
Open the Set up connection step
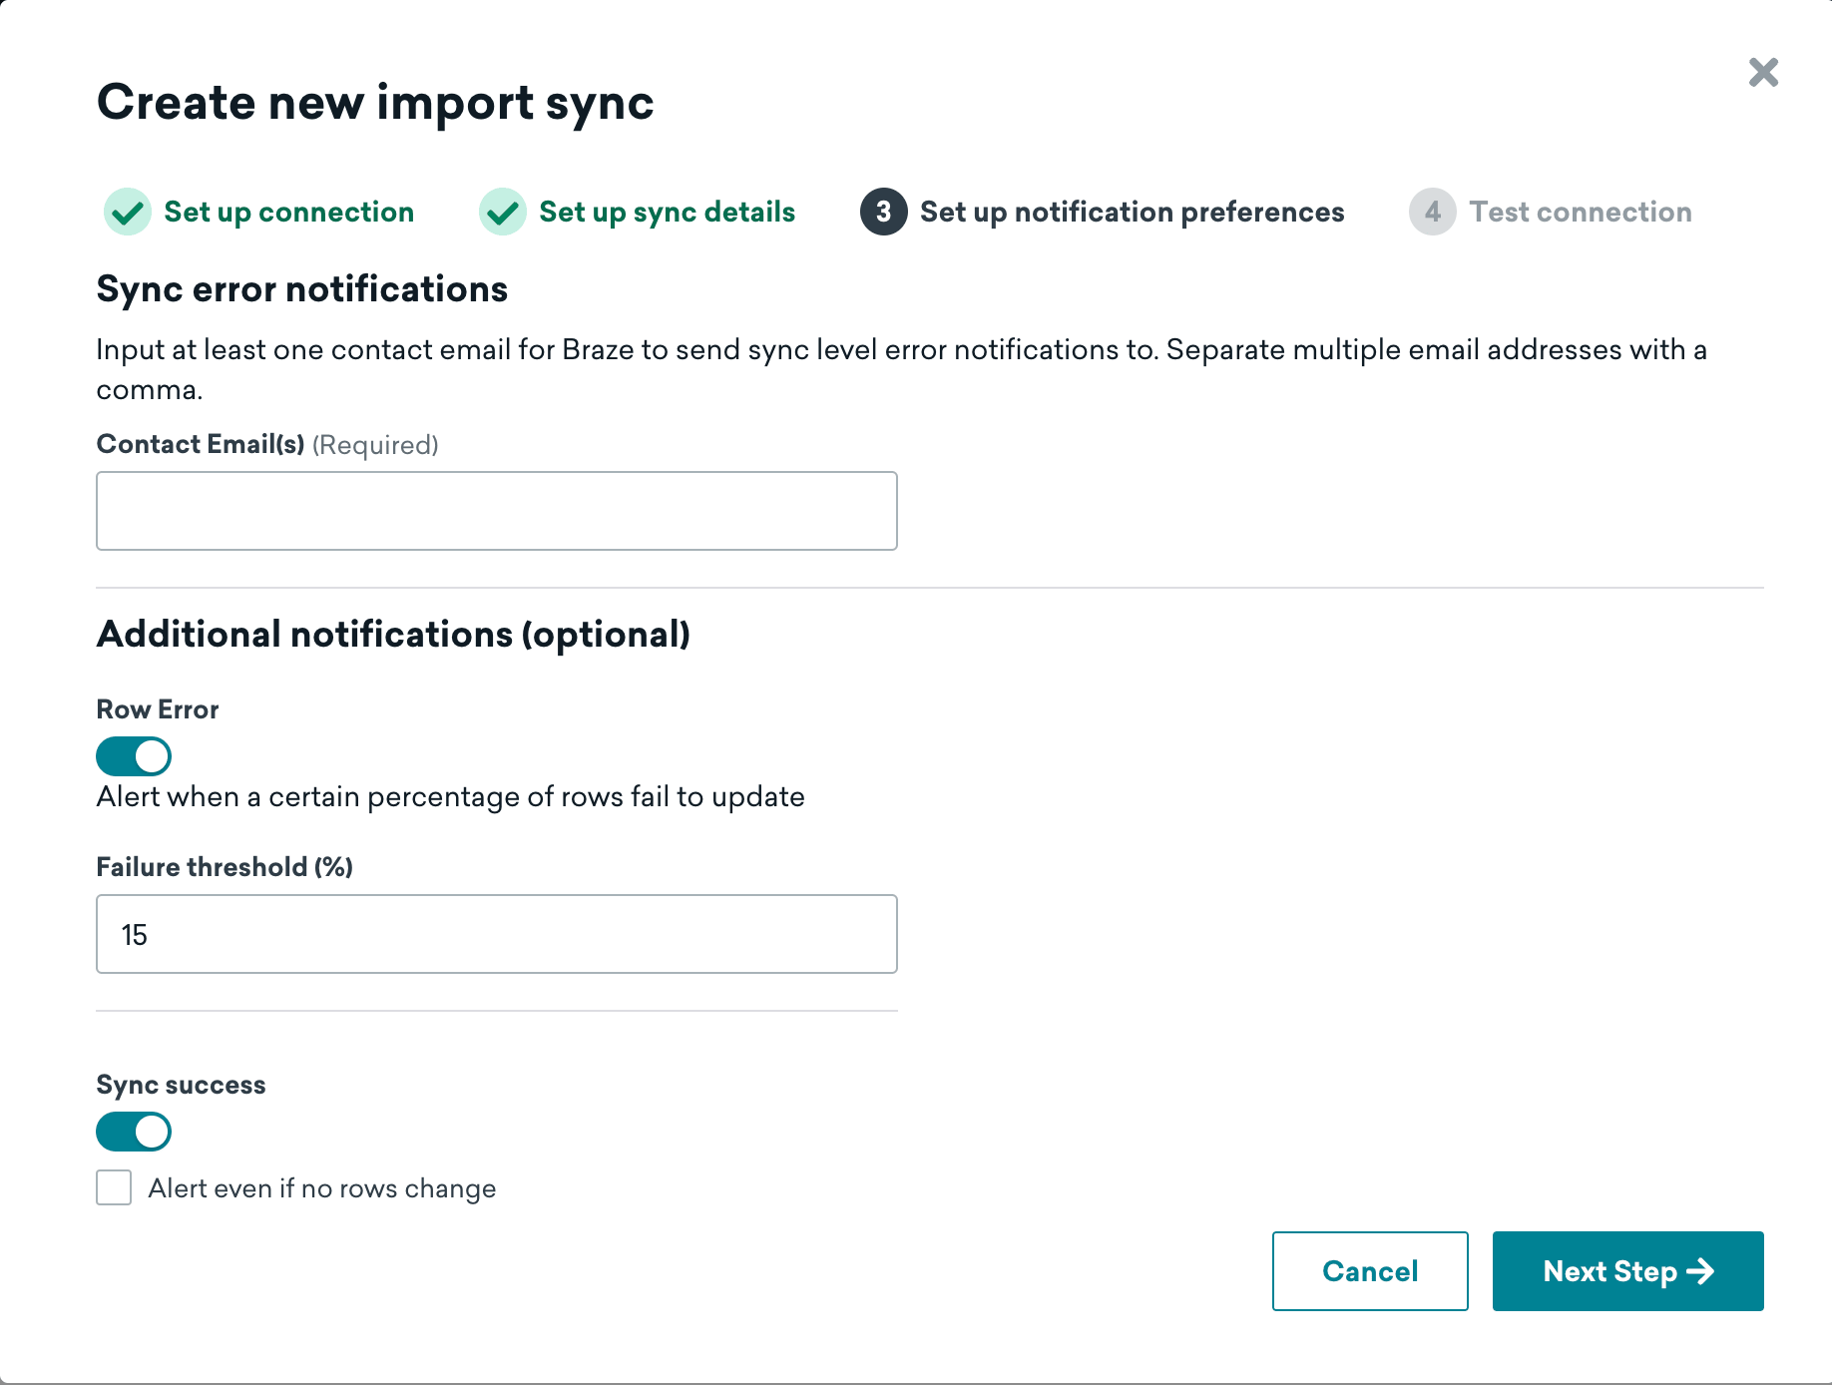[288, 212]
